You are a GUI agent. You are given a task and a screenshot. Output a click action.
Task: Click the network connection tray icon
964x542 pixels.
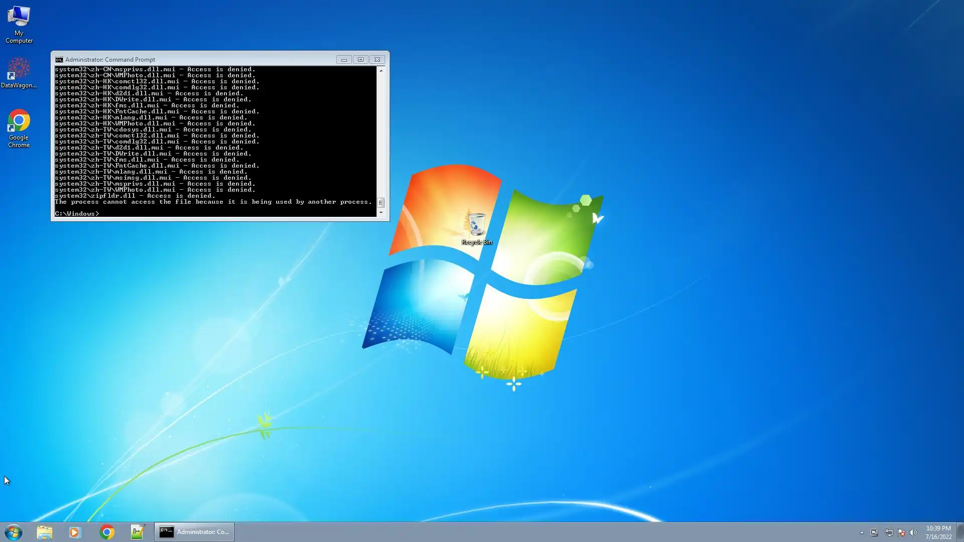[889, 532]
